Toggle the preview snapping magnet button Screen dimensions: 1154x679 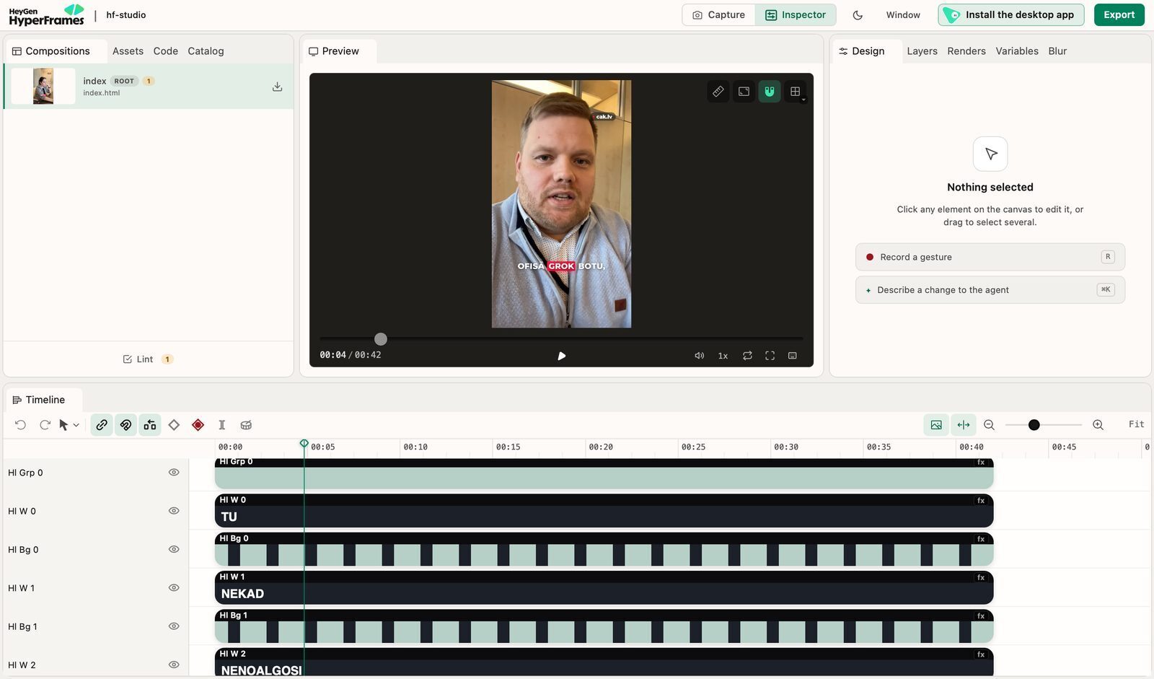click(770, 92)
